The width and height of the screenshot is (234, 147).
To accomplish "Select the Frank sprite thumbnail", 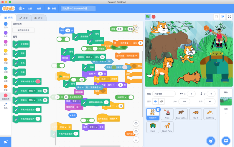I will [x=153, y=127].
